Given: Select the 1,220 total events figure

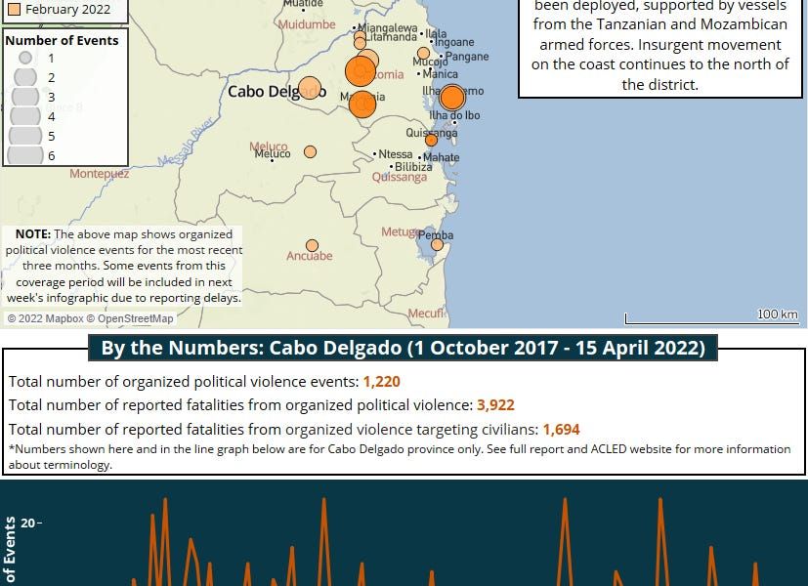Looking at the screenshot, I should pos(381,382).
